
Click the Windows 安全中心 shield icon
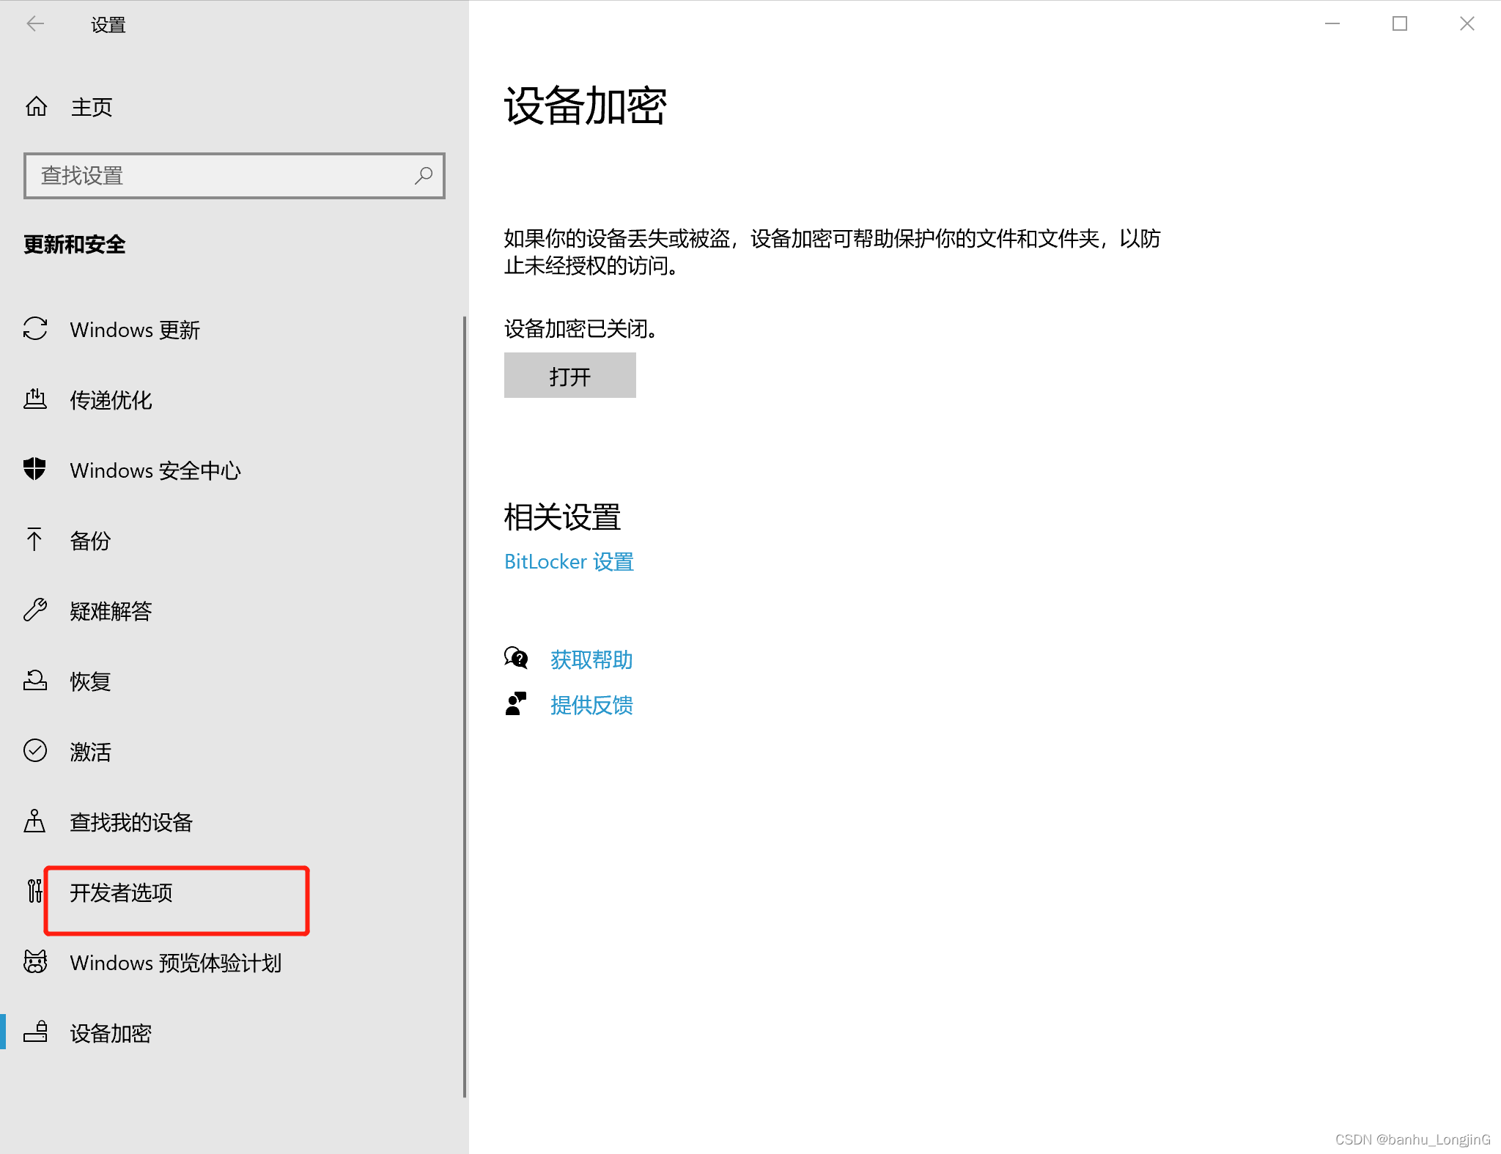pos(35,469)
